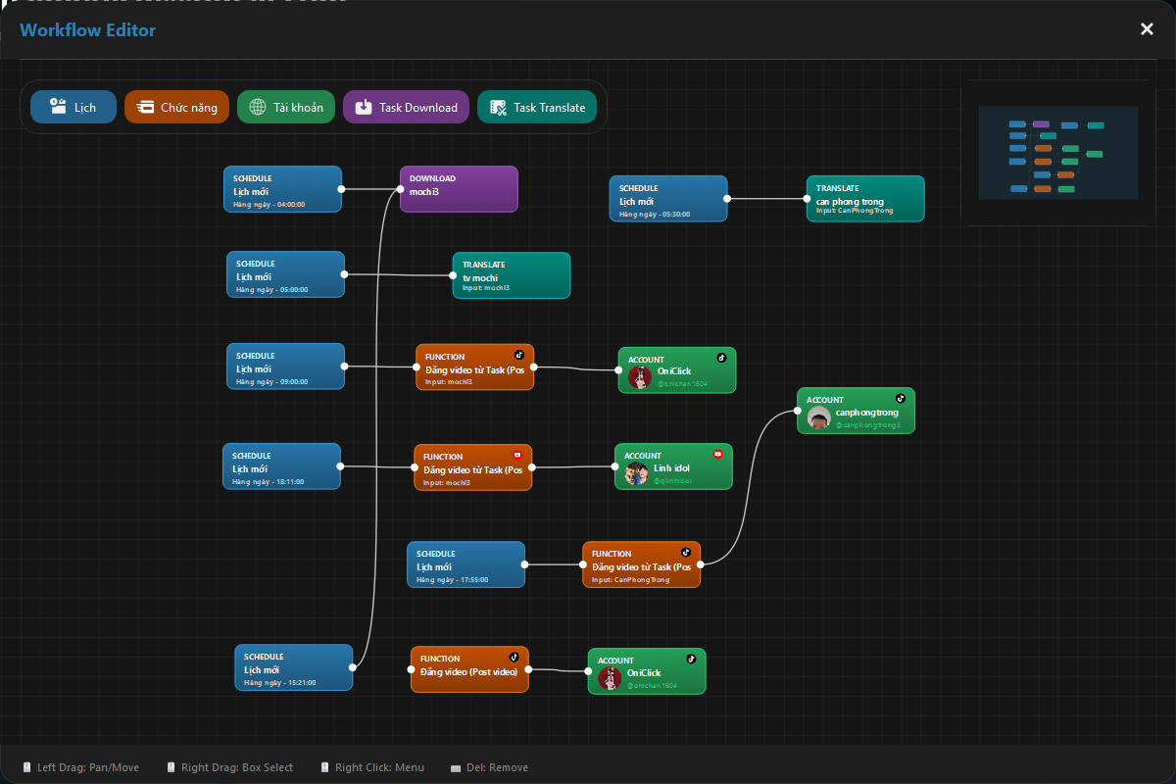
Task: Close the Workflow Editor dialog
Action: (x=1147, y=28)
